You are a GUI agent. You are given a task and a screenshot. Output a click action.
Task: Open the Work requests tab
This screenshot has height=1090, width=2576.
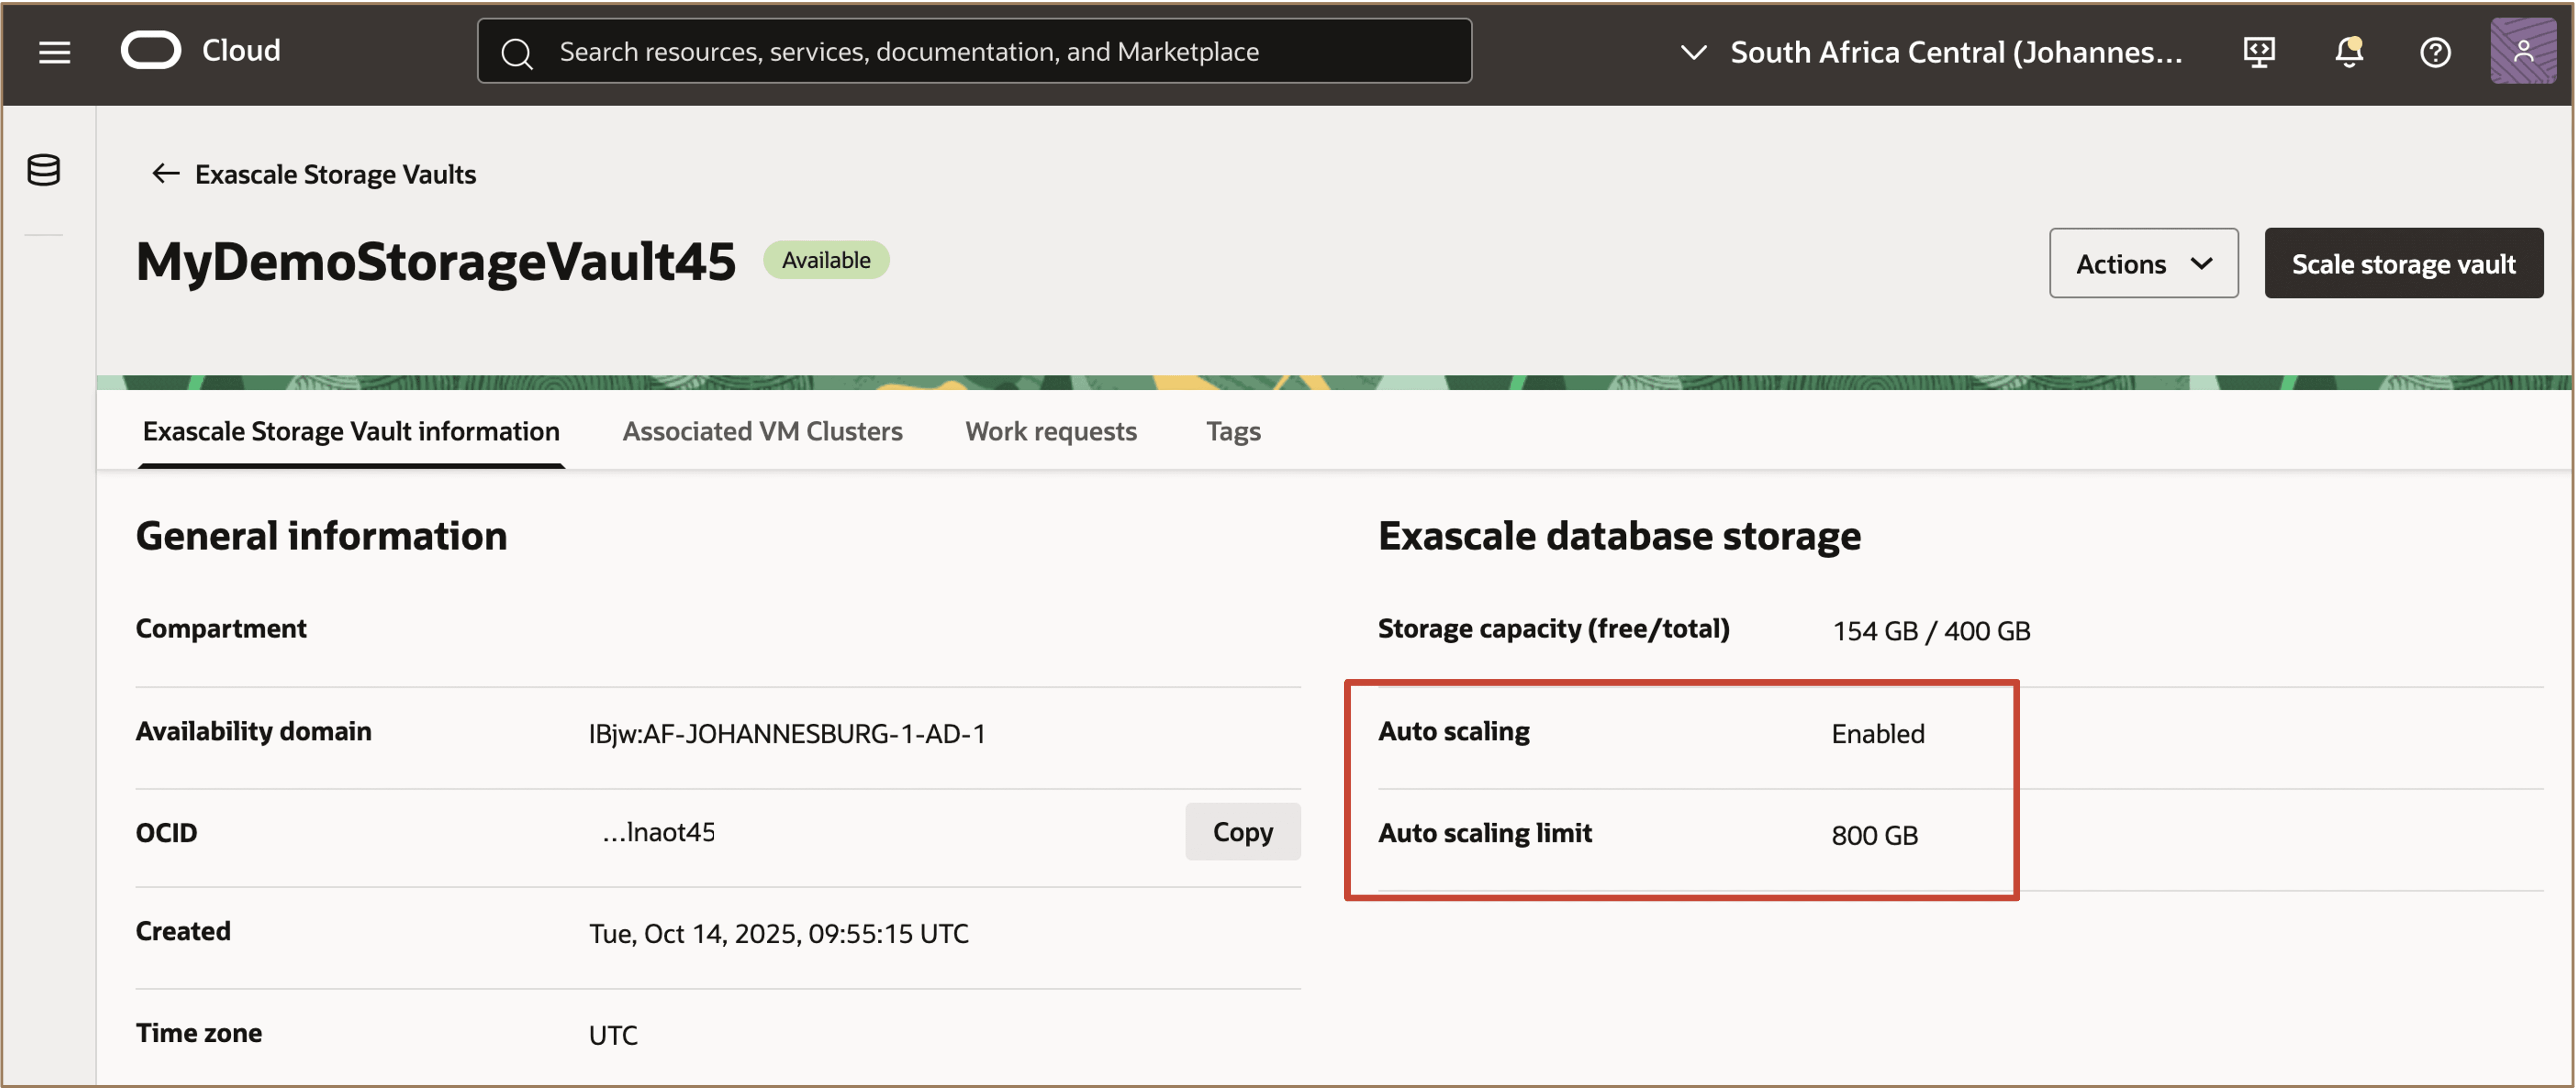pyautogui.click(x=1050, y=430)
